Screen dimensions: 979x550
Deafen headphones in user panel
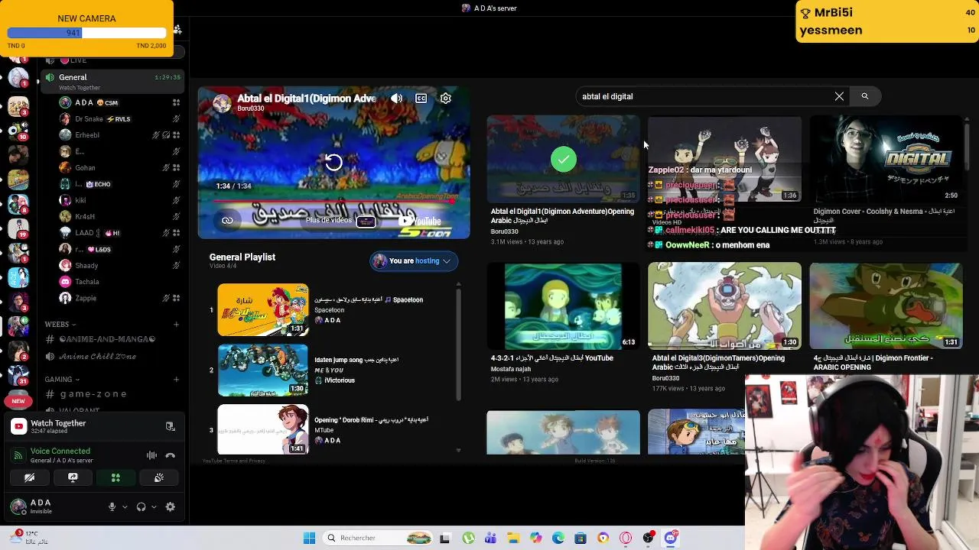(x=141, y=506)
